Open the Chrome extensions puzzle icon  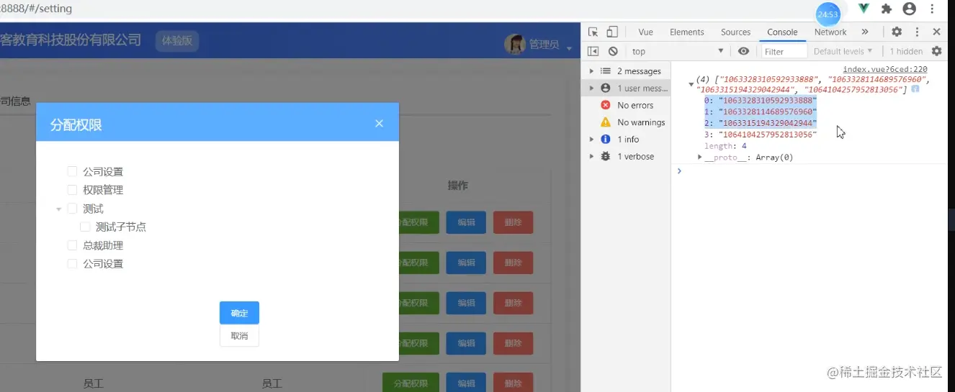coord(887,9)
